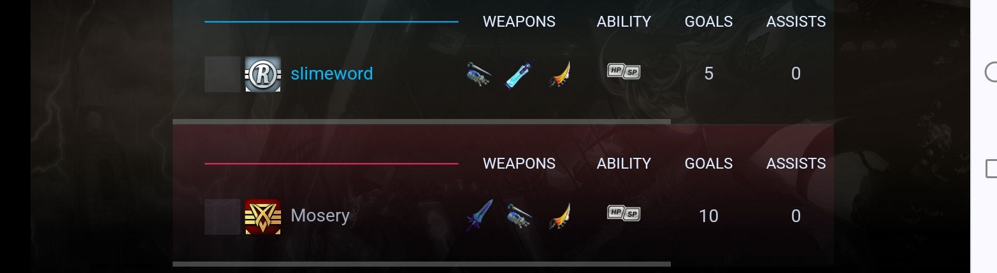
Task: Click Mosery's HP/SP ability icon
Action: click(624, 214)
